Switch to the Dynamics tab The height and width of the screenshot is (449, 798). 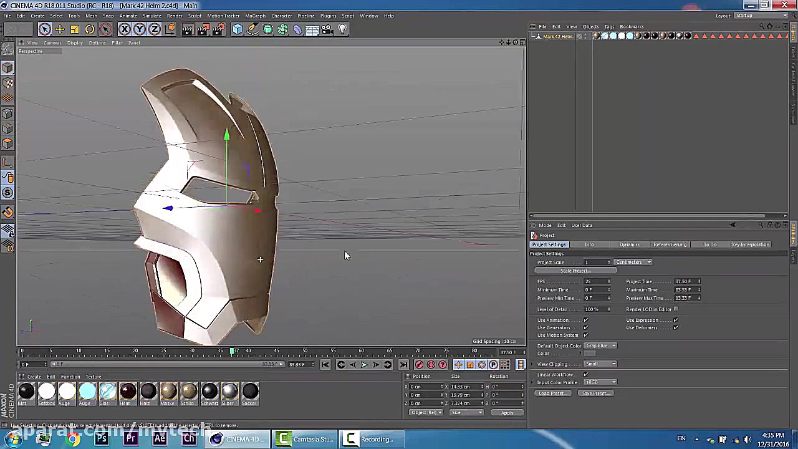629,244
